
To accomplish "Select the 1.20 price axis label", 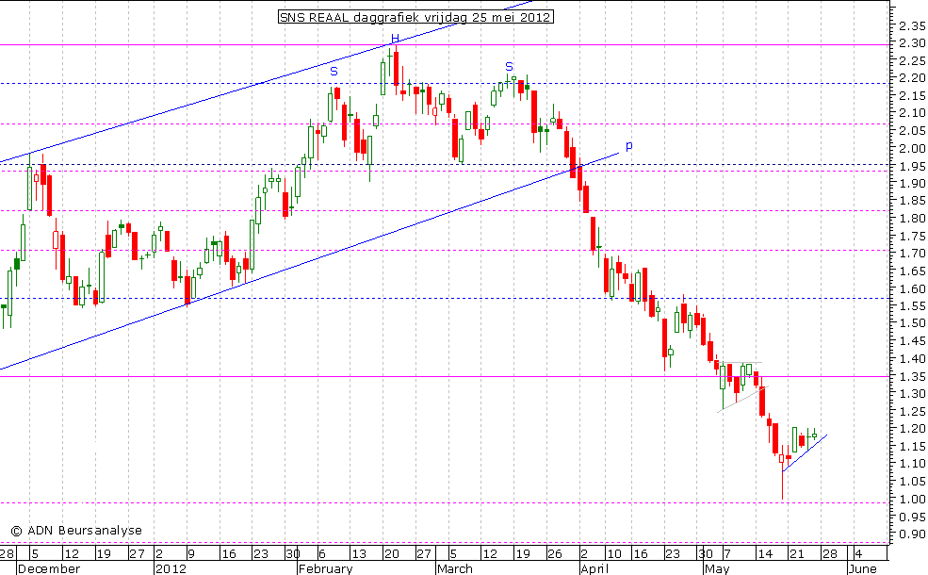I will click(x=911, y=429).
